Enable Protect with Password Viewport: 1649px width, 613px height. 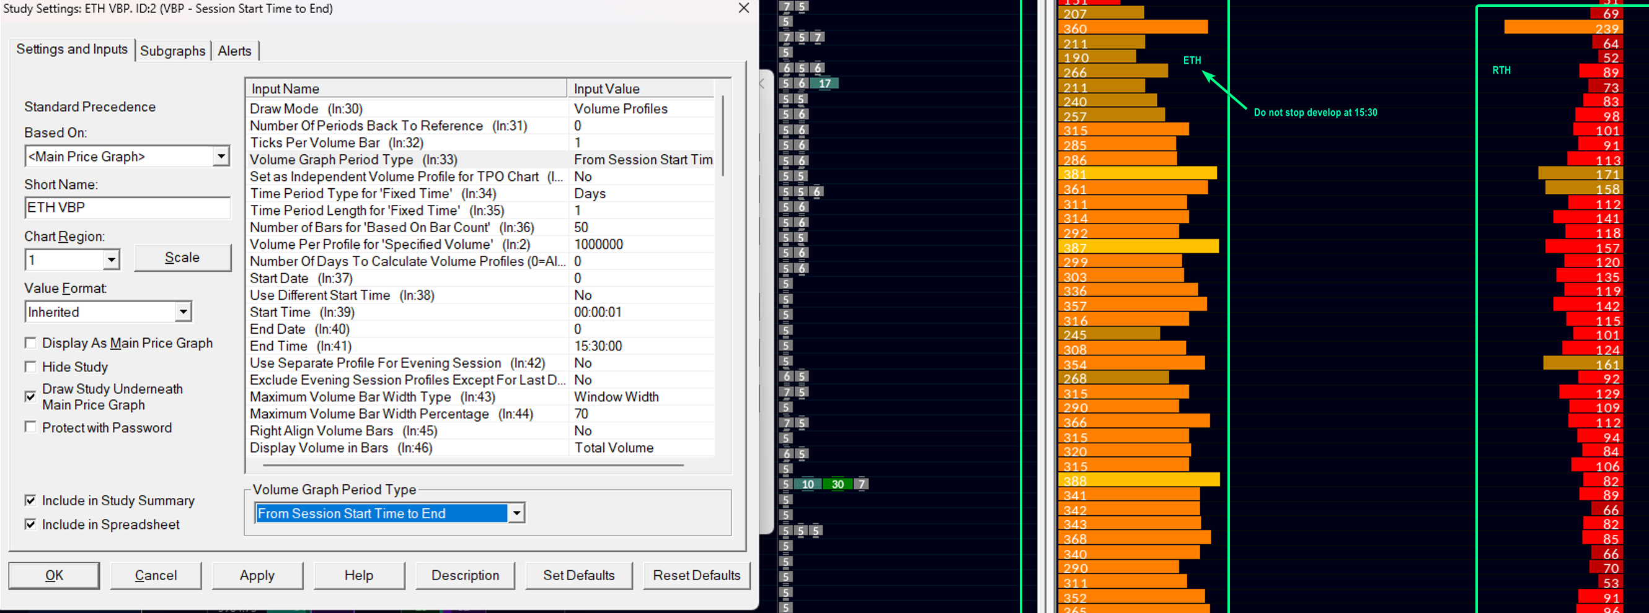pyautogui.click(x=30, y=427)
